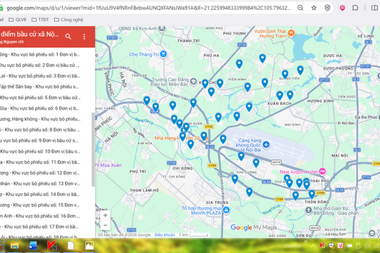Select list row Khu vực bỏ phiếu số: 12
380x253 pixels.
click(x=46, y=173)
